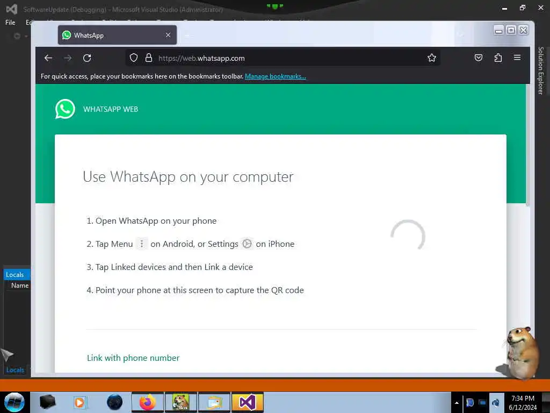This screenshot has width=550, height=413.
Task: Click the Visual Studio logo icon
Action: [x=12, y=9]
